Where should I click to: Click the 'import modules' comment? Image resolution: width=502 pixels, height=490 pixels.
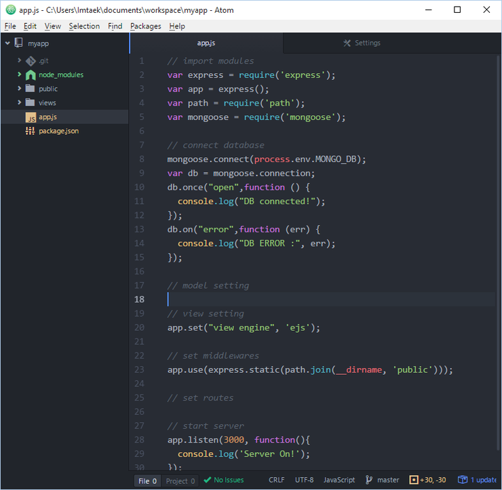[x=210, y=61]
